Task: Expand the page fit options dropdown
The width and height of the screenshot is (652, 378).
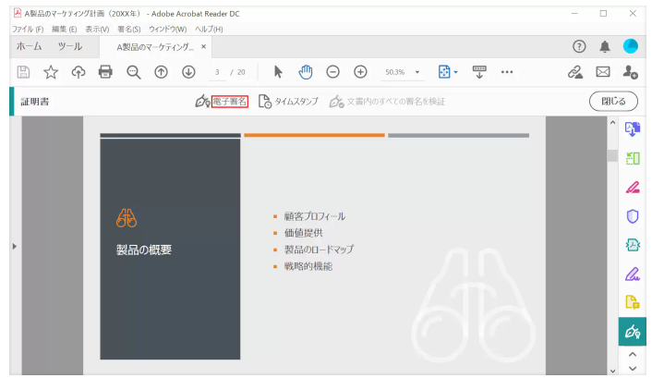Action: pyautogui.click(x=448, y=72)
